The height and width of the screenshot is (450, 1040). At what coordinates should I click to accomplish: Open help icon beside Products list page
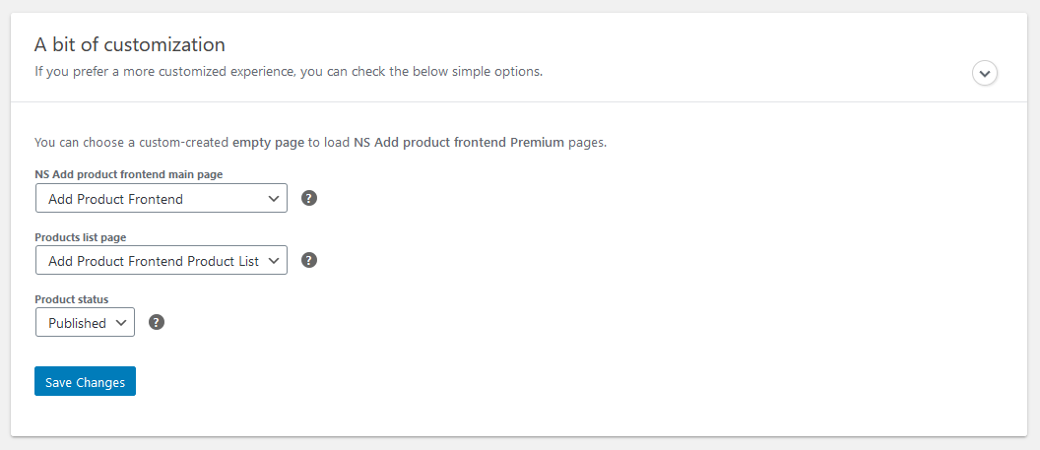click(x=309, y=261)
